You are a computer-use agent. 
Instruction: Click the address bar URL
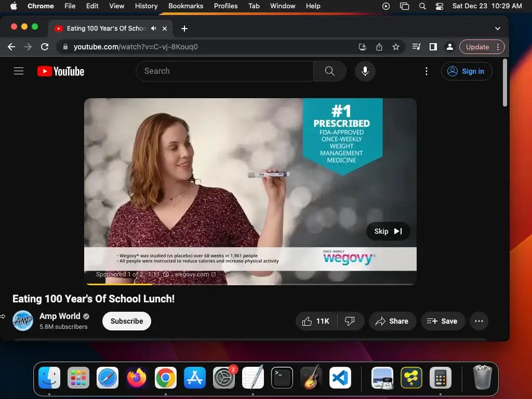[x=136, y=47]
